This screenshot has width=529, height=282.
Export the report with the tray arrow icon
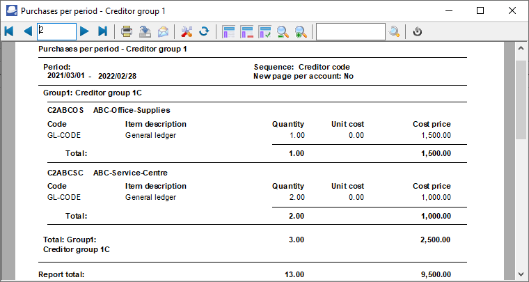pyautogui.click(x=145, y=32)
